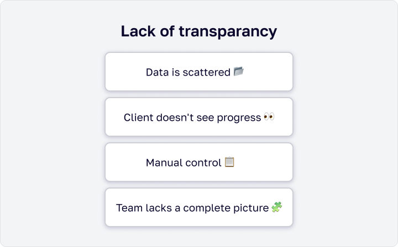The width and height of the screenshot is (398, 247).
Task: Click the word control in the third card
Action: coord(203,163)
